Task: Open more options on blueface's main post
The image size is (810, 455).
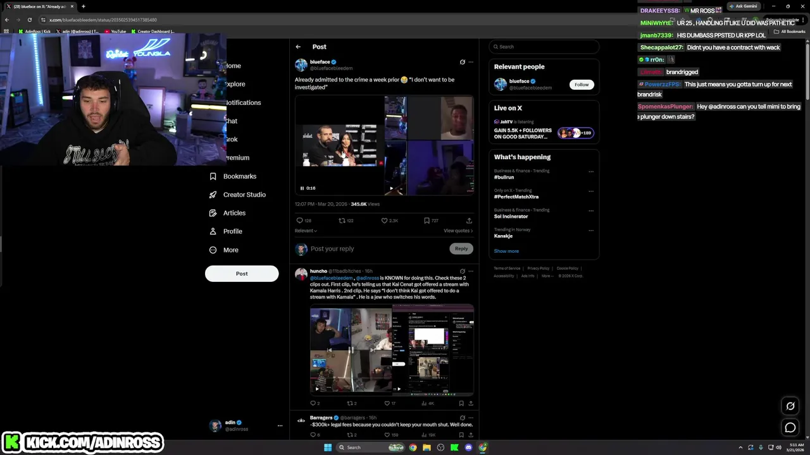Action: (471, 62)
